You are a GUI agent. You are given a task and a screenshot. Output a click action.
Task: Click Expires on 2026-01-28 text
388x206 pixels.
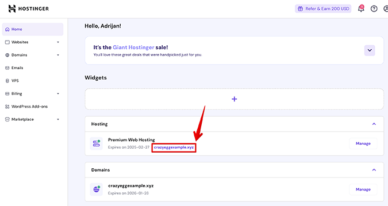(128, 193)
